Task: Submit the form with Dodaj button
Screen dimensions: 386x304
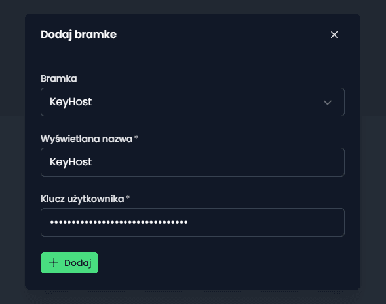Action: click(x=69, y=263)
